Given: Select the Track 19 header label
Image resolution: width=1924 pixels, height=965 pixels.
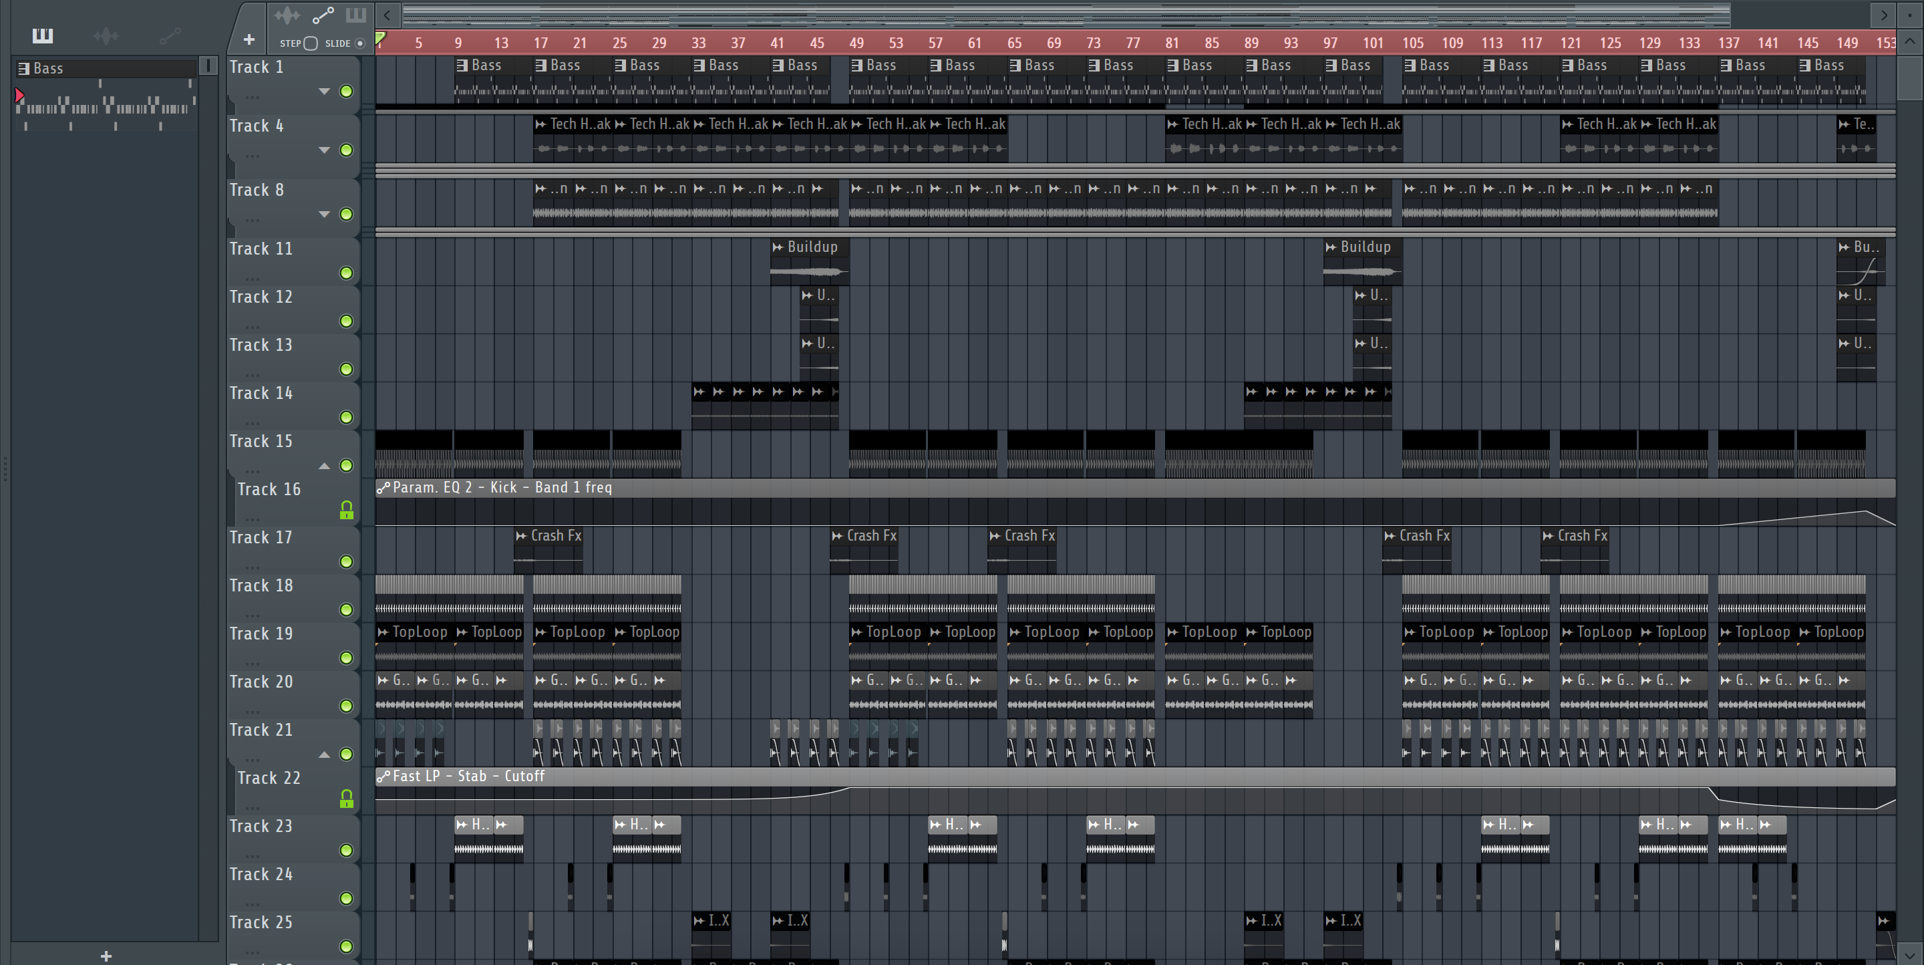Looking at the screenshot, I should click(x=261, y=634).
